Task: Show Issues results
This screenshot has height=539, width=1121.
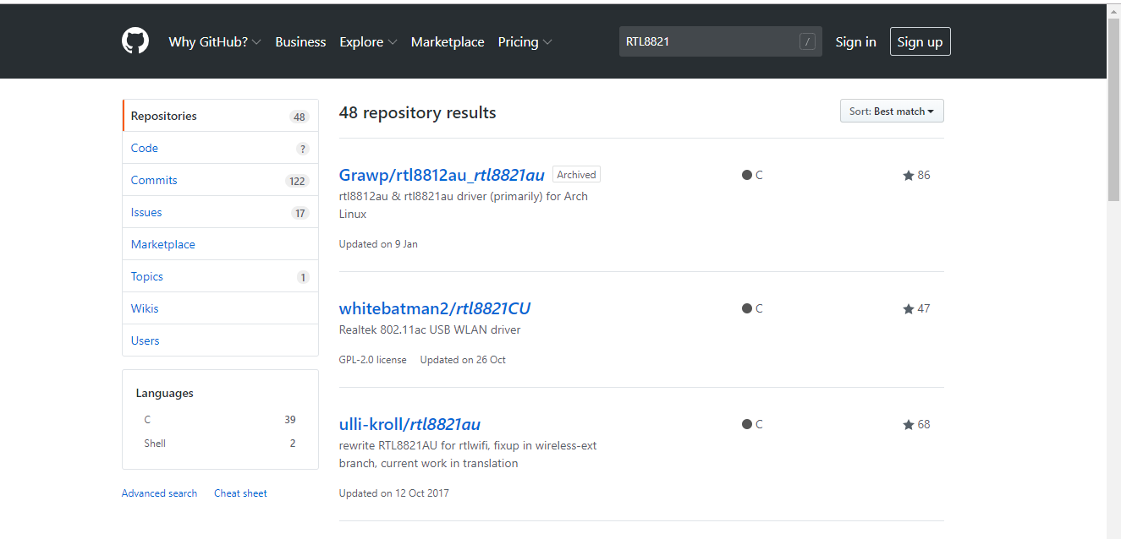Action: point(220,212)
